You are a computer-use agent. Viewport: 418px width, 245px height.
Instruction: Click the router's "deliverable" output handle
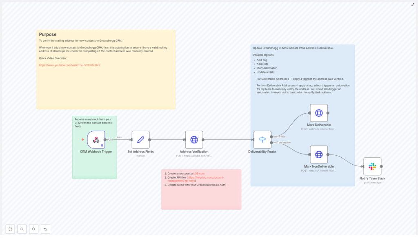271,137
